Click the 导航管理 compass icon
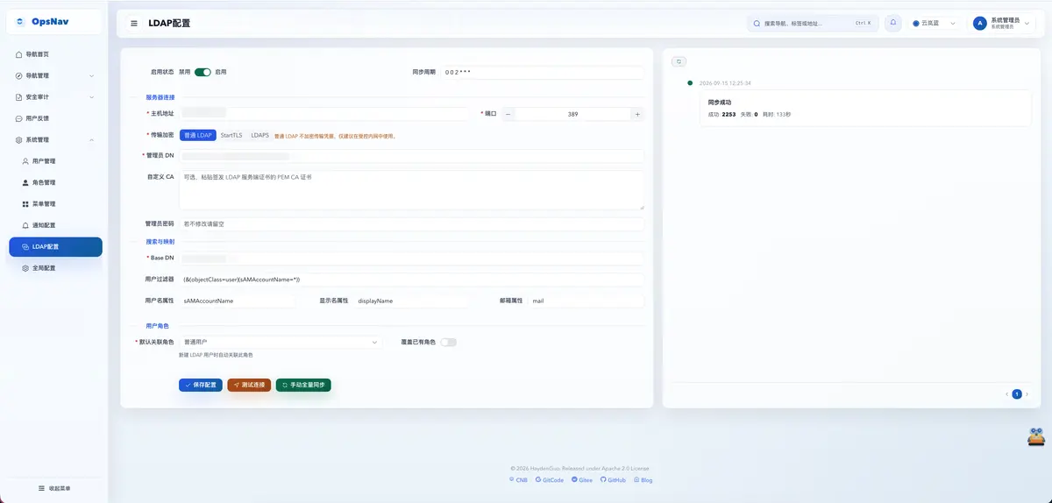The height and width of the screenshot is (503, 1052). (19, 75)
